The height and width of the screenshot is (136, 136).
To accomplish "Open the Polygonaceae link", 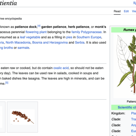I will click(91, 32).
